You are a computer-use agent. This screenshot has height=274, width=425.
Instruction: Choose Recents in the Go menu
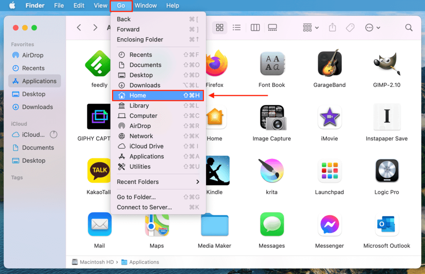tap(158, 55)
